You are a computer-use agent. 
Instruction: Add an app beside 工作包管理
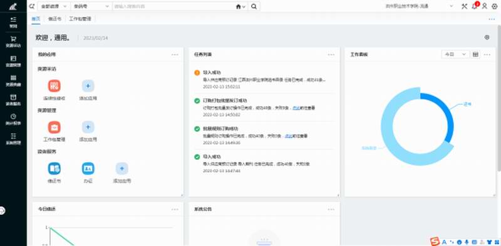[88, 127]
